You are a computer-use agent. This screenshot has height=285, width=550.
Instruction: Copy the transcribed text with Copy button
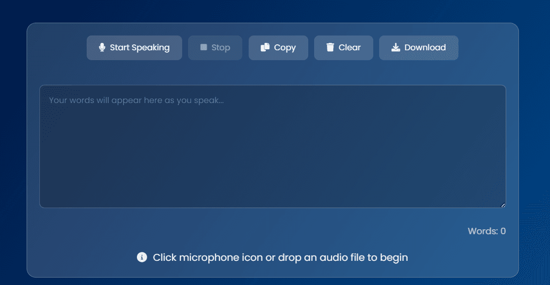point(278,48)
